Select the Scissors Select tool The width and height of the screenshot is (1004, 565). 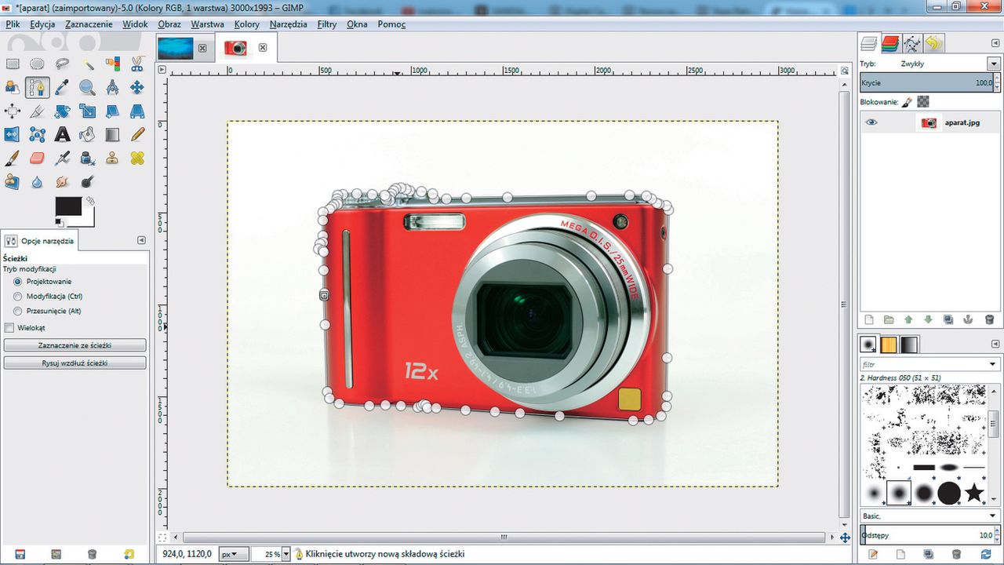click(x=137, y=64)
